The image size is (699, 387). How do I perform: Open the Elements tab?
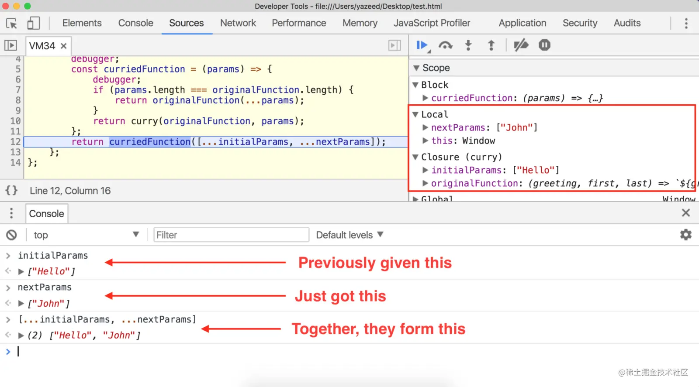tap(82, 23)
